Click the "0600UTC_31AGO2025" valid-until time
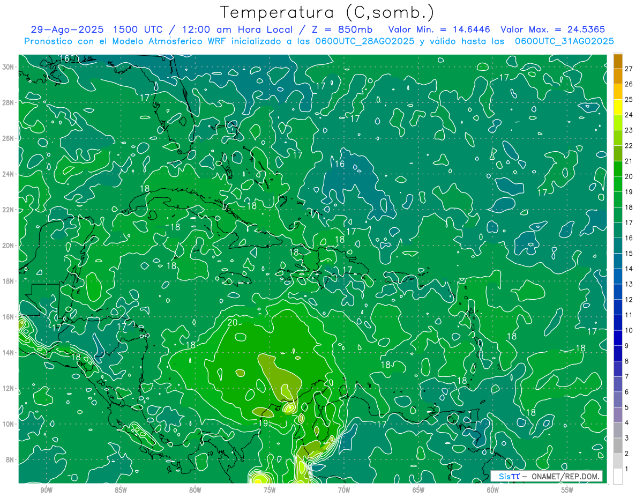 point(564,41)
